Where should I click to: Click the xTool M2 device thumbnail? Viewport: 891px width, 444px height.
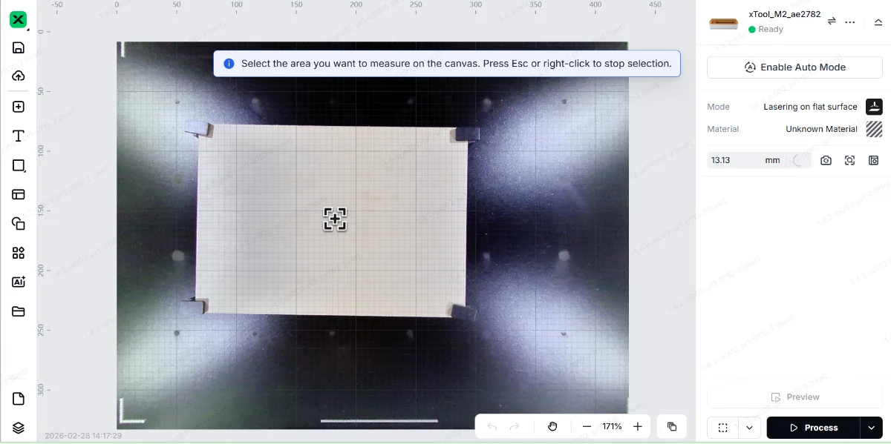(x=723, y=22)
